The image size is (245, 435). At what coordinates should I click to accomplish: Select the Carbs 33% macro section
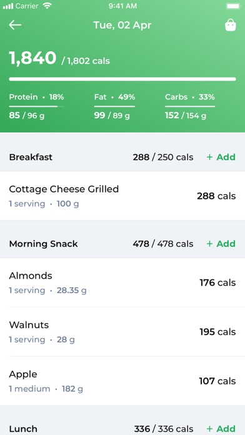click(x=190, y=106)
